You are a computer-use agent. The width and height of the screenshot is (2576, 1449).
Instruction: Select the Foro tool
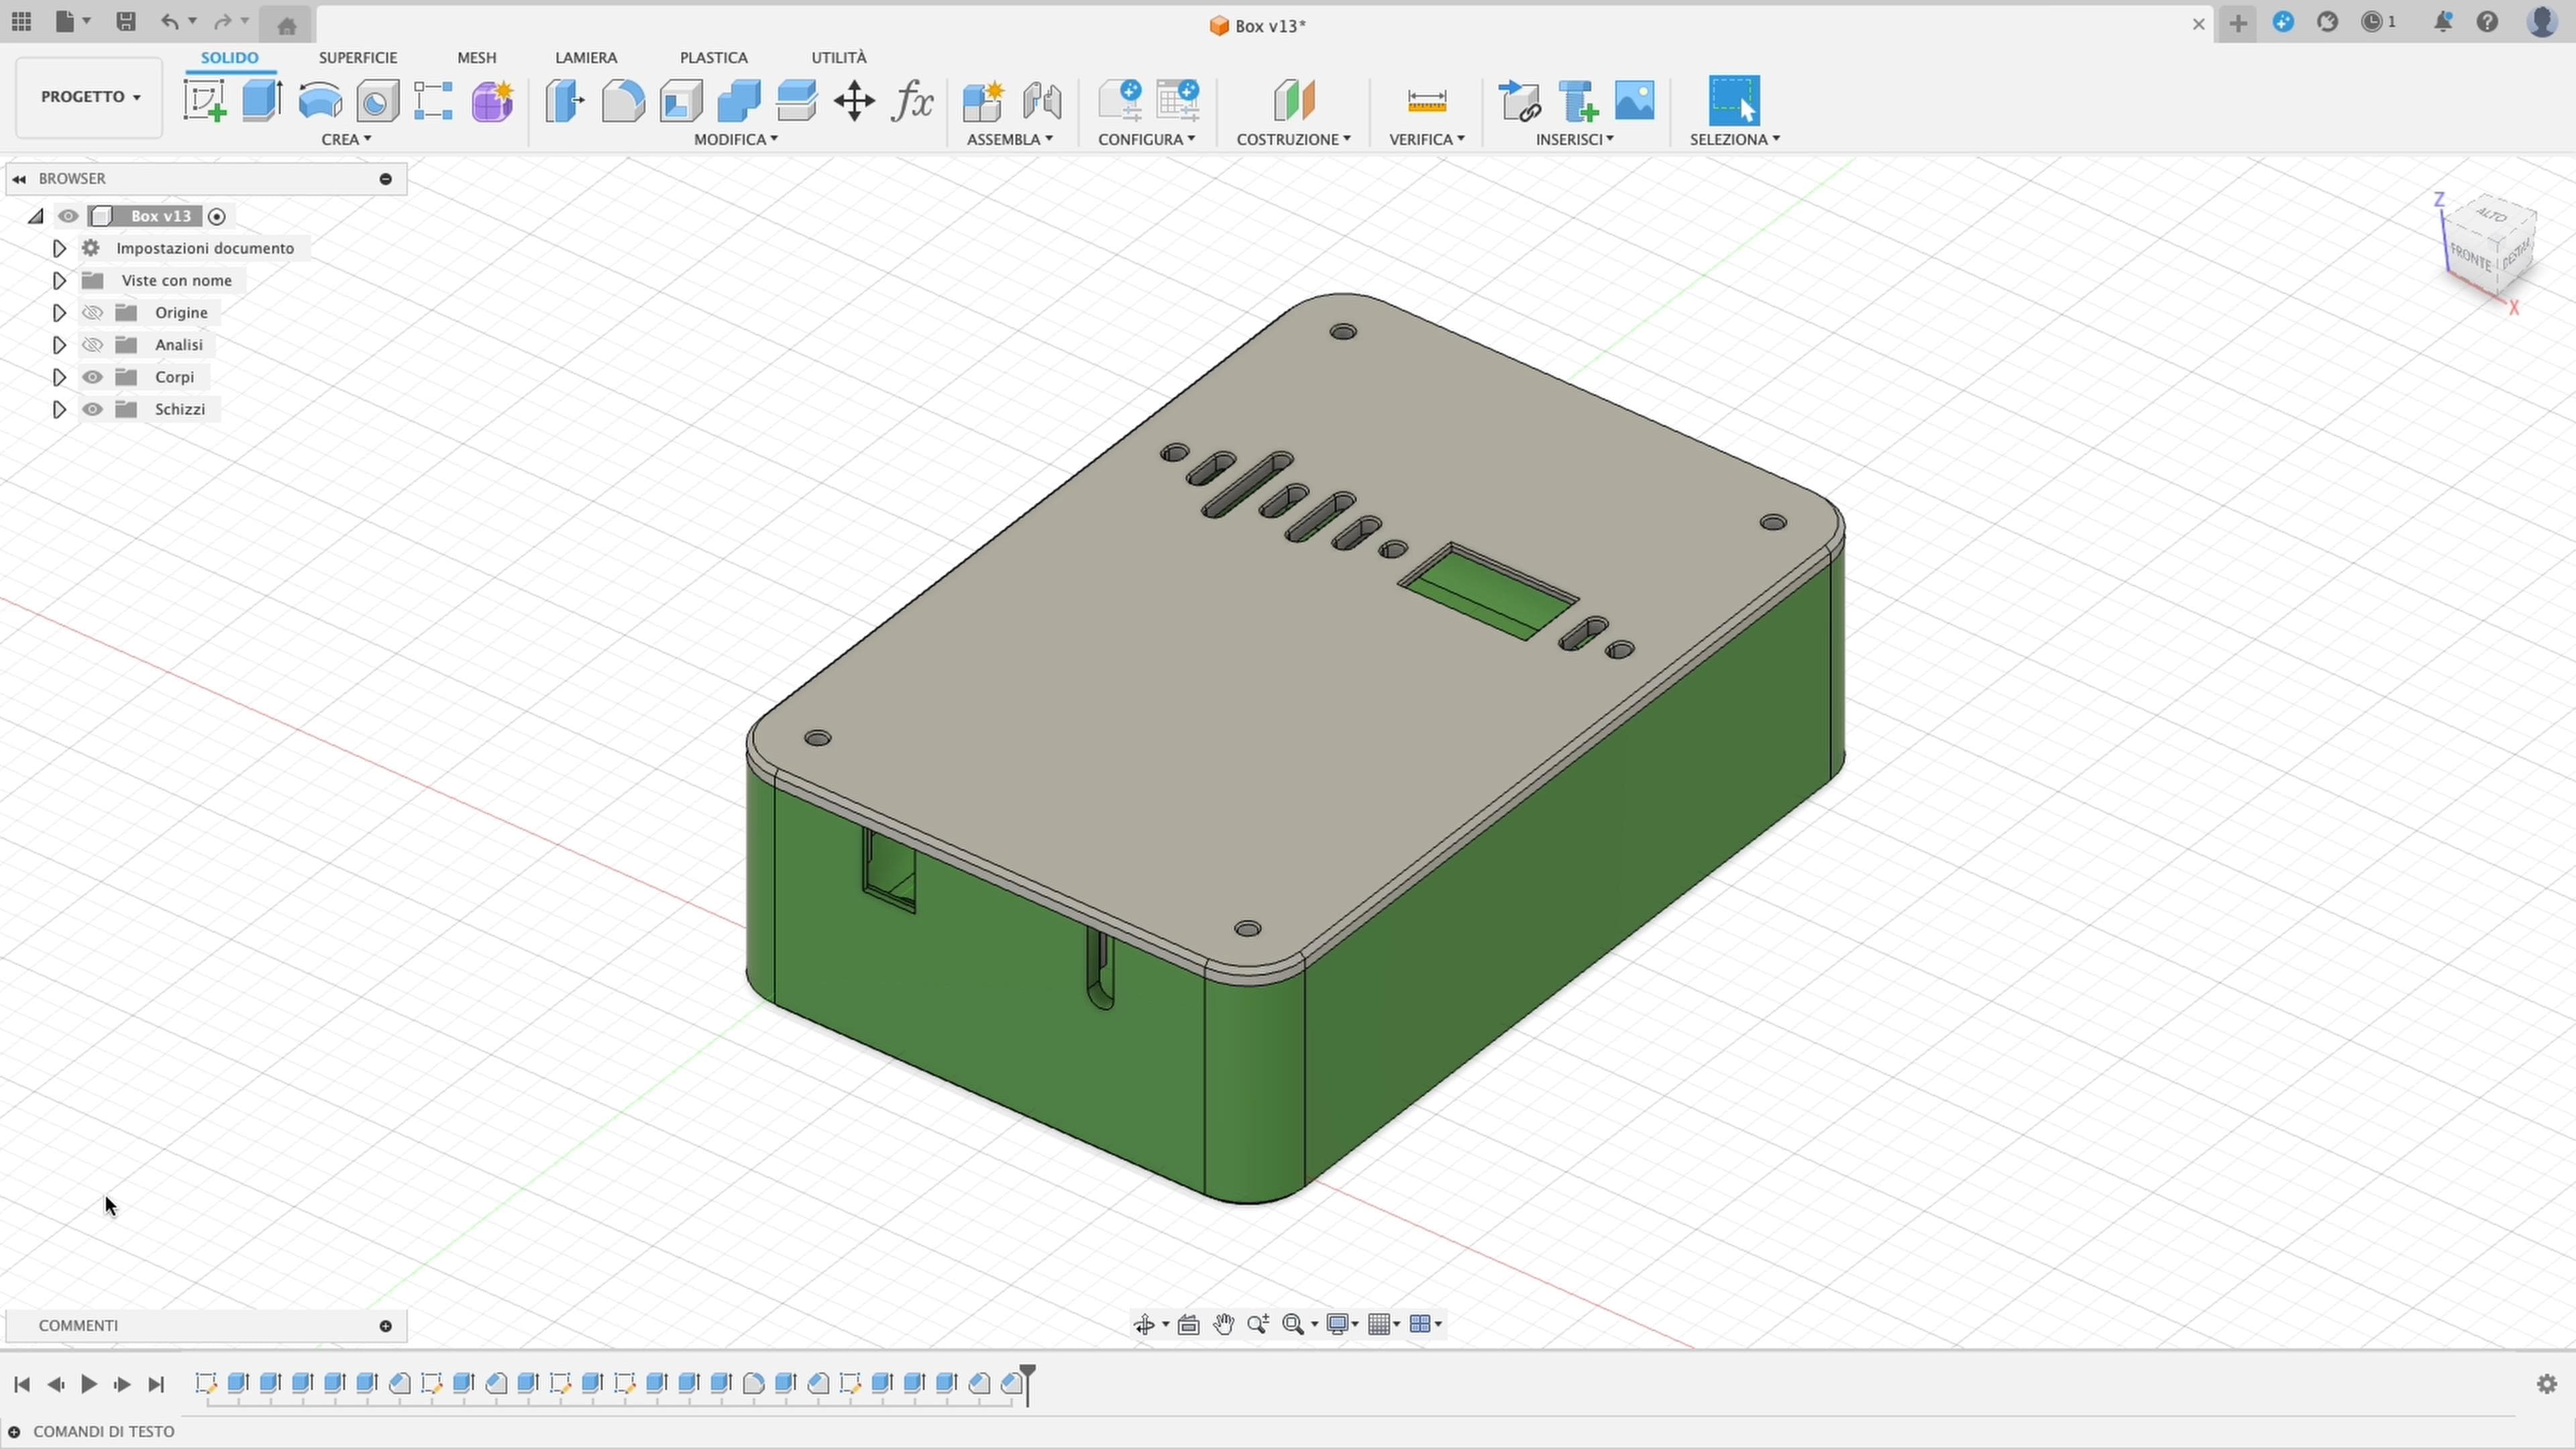pyautogui.click(x=377, y=100)
